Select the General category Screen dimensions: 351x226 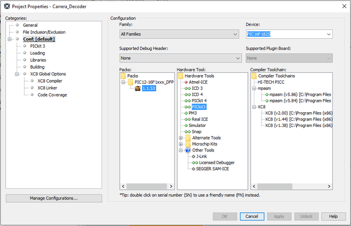30,25
